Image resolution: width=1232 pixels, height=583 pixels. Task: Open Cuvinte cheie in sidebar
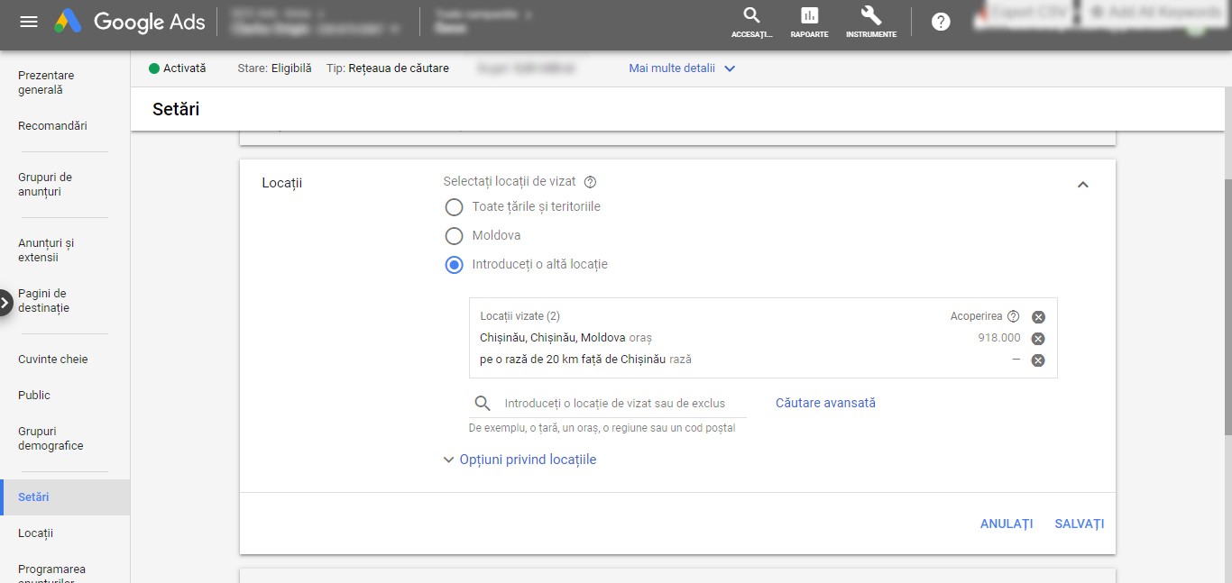[x=53, y=360]
